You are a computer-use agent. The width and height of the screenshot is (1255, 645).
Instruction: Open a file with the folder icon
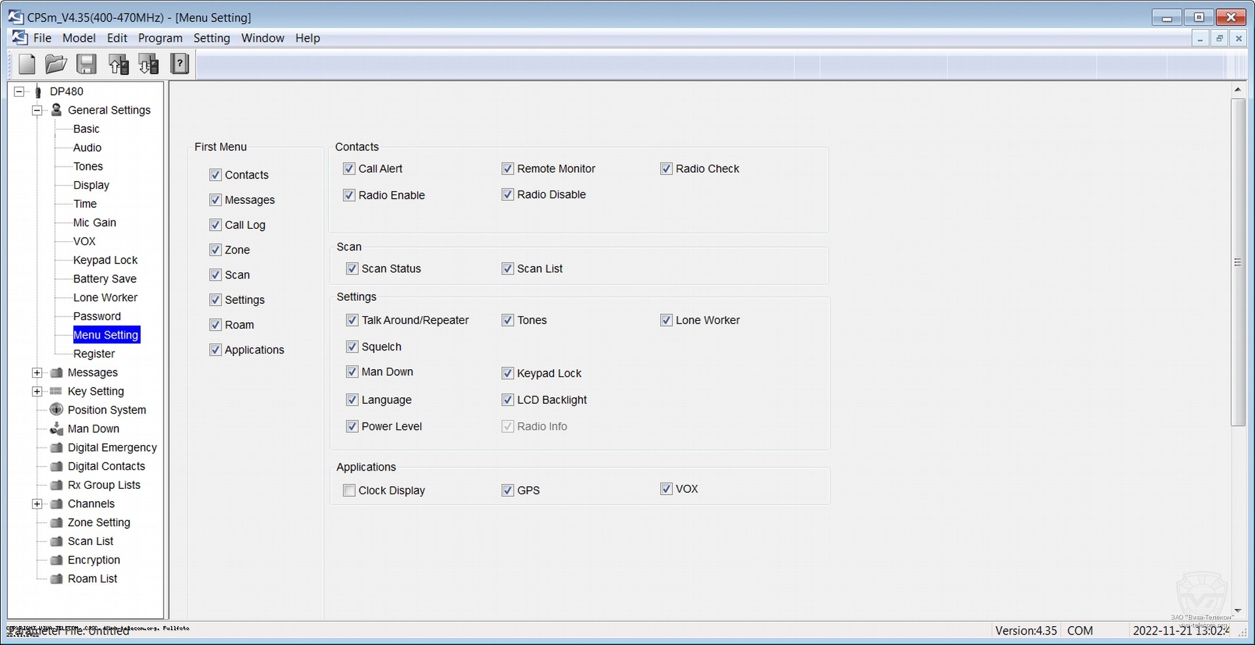point(56,64)
